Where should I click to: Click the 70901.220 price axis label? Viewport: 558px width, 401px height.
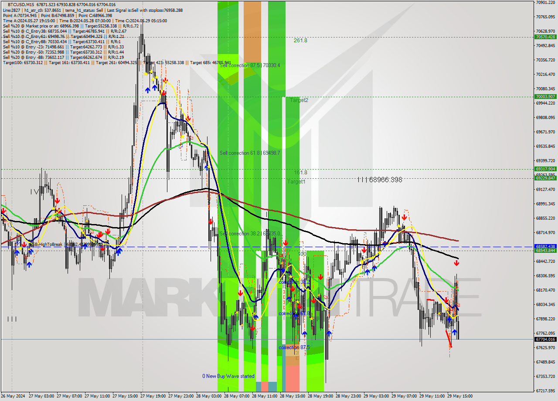(x=546, y=2)
